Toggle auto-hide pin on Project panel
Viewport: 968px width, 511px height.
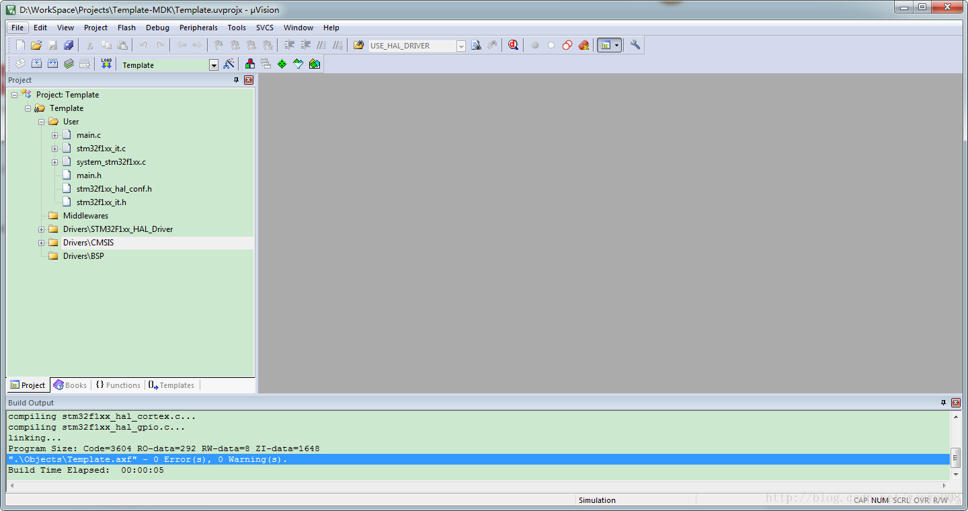(236, 80)
